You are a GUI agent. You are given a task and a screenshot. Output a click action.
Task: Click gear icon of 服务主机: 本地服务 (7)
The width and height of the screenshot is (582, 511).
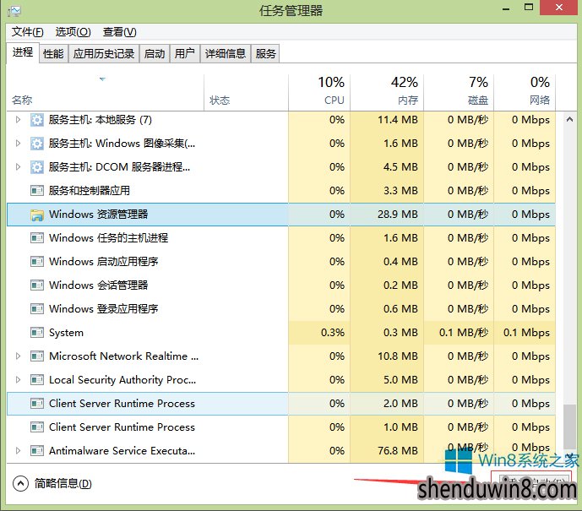(x=37, y=120)
